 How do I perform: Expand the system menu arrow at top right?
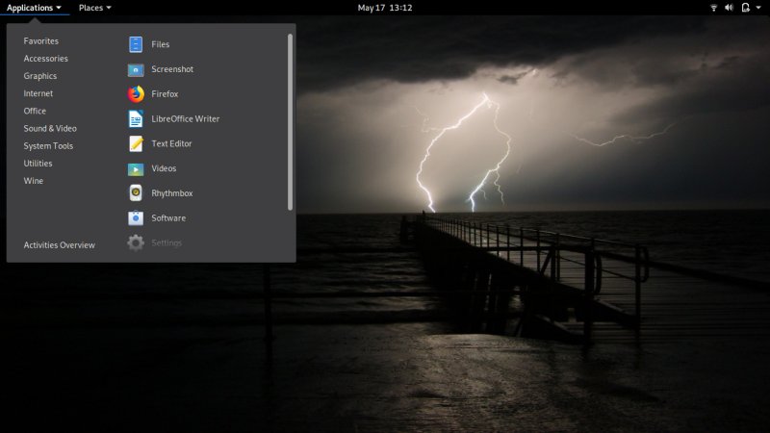click(758, 8)
